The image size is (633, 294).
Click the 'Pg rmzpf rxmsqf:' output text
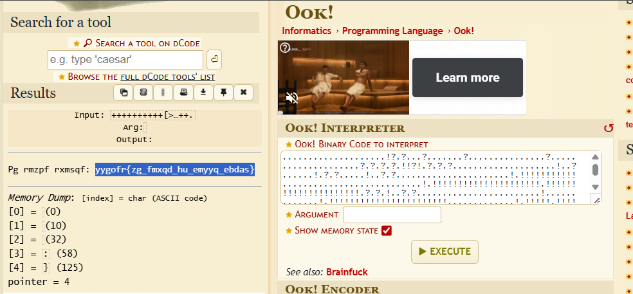49,170
